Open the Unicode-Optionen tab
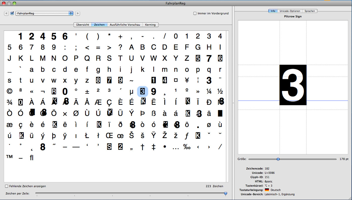The width and height of the screenshot is (352, 200). coord(290,11)
